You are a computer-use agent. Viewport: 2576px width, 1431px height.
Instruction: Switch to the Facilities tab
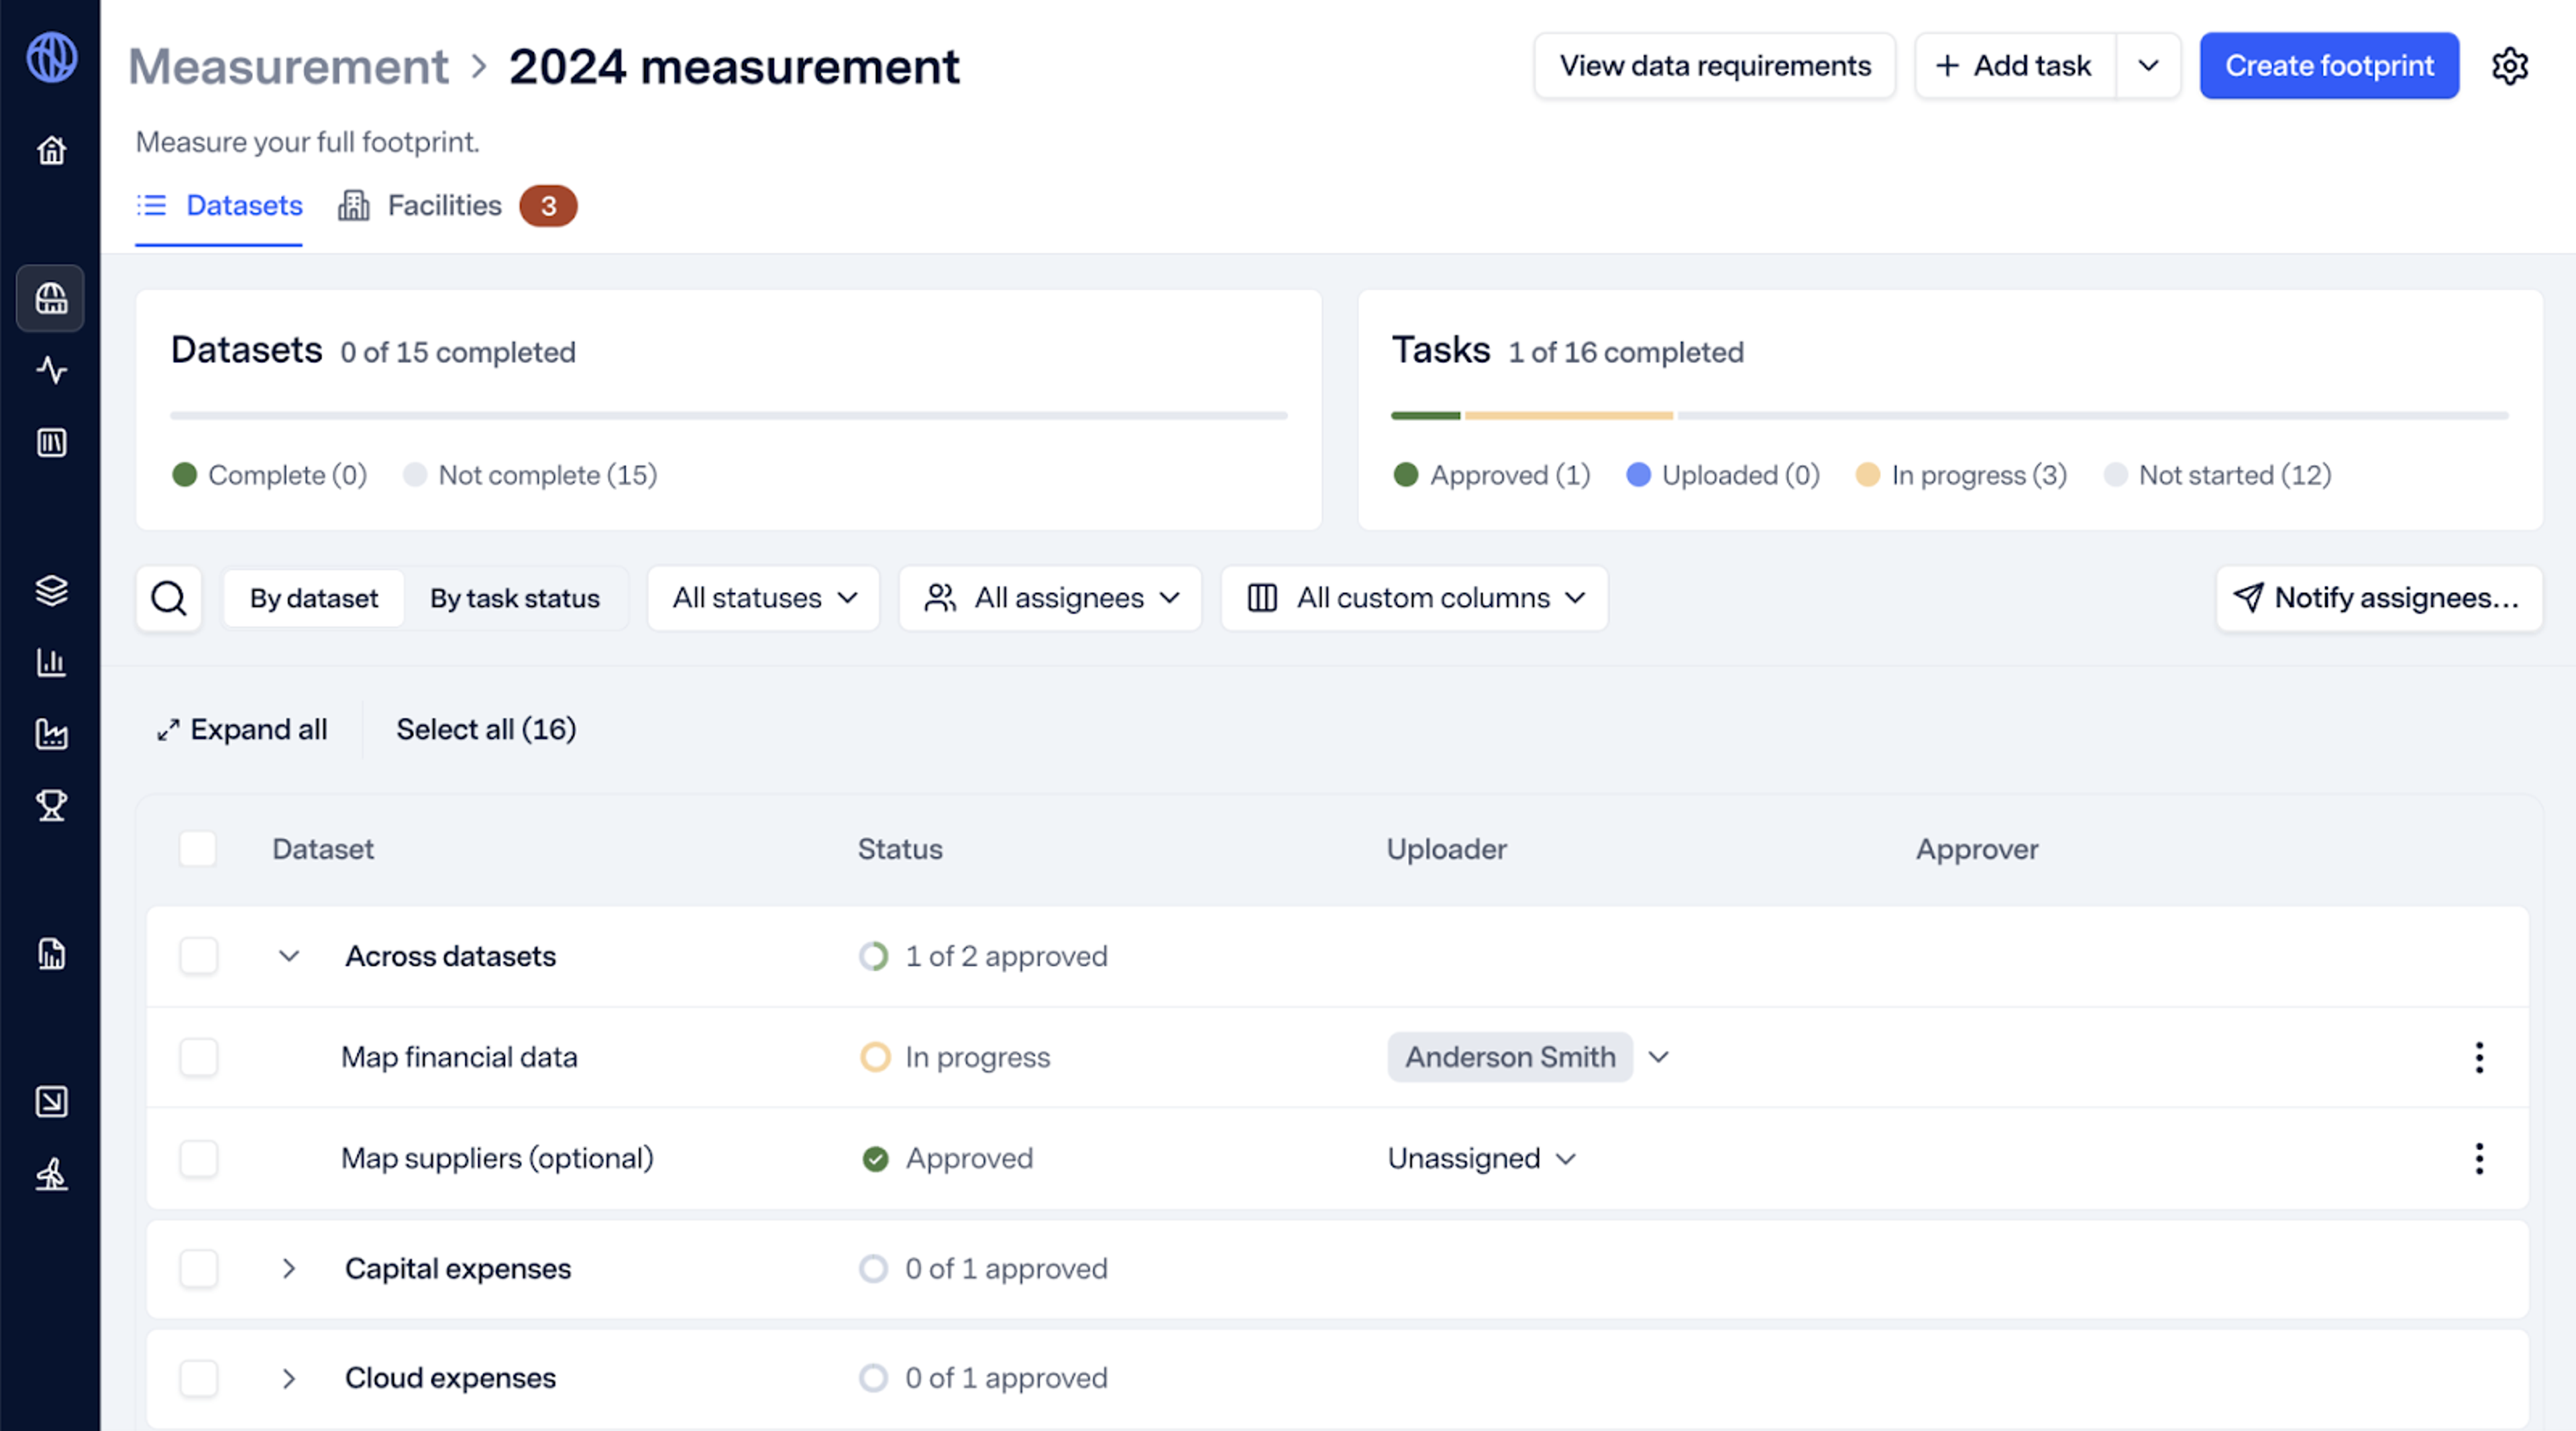(x=444, y=206)
